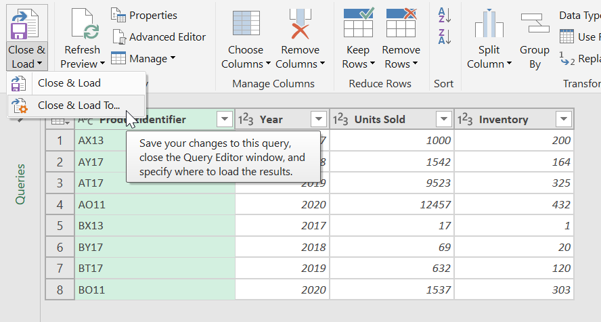Image resolution: width=601 pixels, height=322 pixels.
Task: Click the Remove Columns icon
Action: pos(300,24)
